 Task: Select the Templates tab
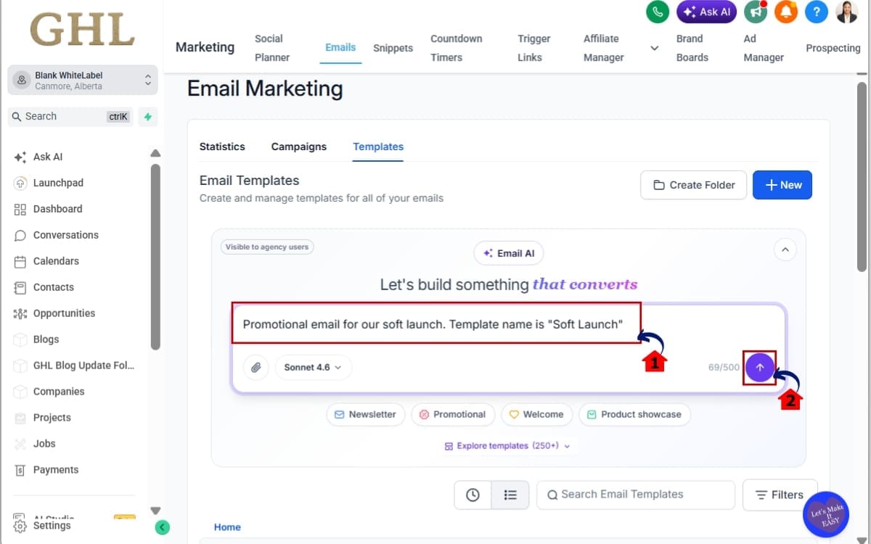point(378,147)
